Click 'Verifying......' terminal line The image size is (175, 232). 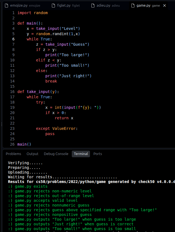coord(25,163)
